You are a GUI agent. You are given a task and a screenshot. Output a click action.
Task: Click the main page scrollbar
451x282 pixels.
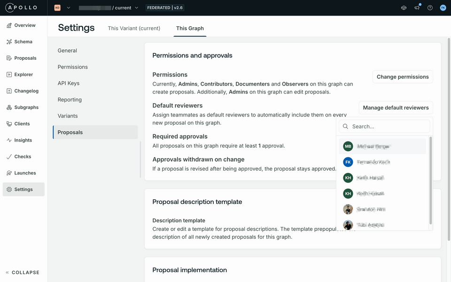tap(449, 139)
